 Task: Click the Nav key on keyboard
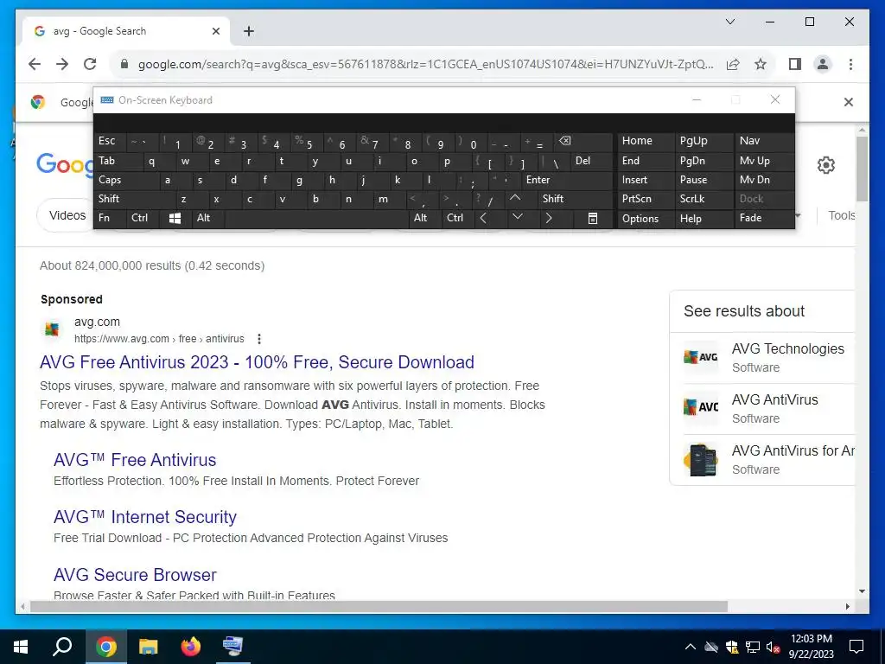[x=764, y=141]
